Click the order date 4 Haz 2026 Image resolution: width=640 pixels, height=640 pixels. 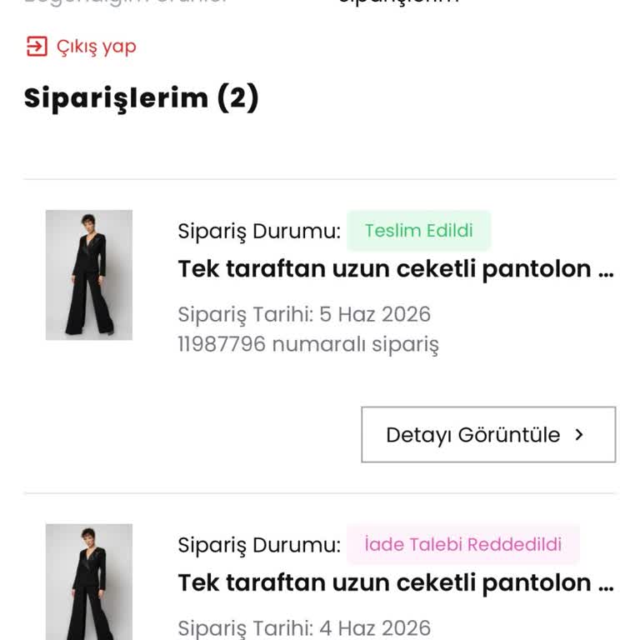pyautogui.click(x=375, y=628)
